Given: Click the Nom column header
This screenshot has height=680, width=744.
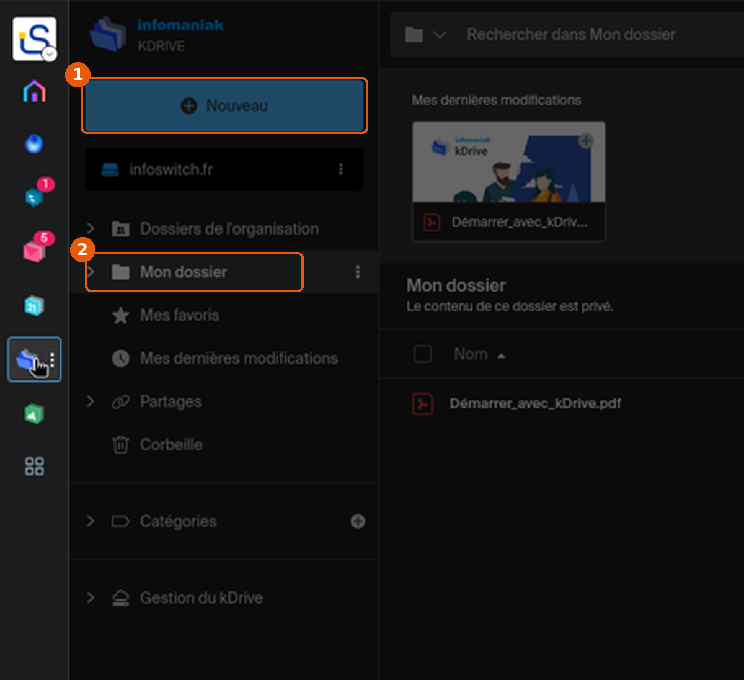Looking at the screenshot, I should (471, 354).
